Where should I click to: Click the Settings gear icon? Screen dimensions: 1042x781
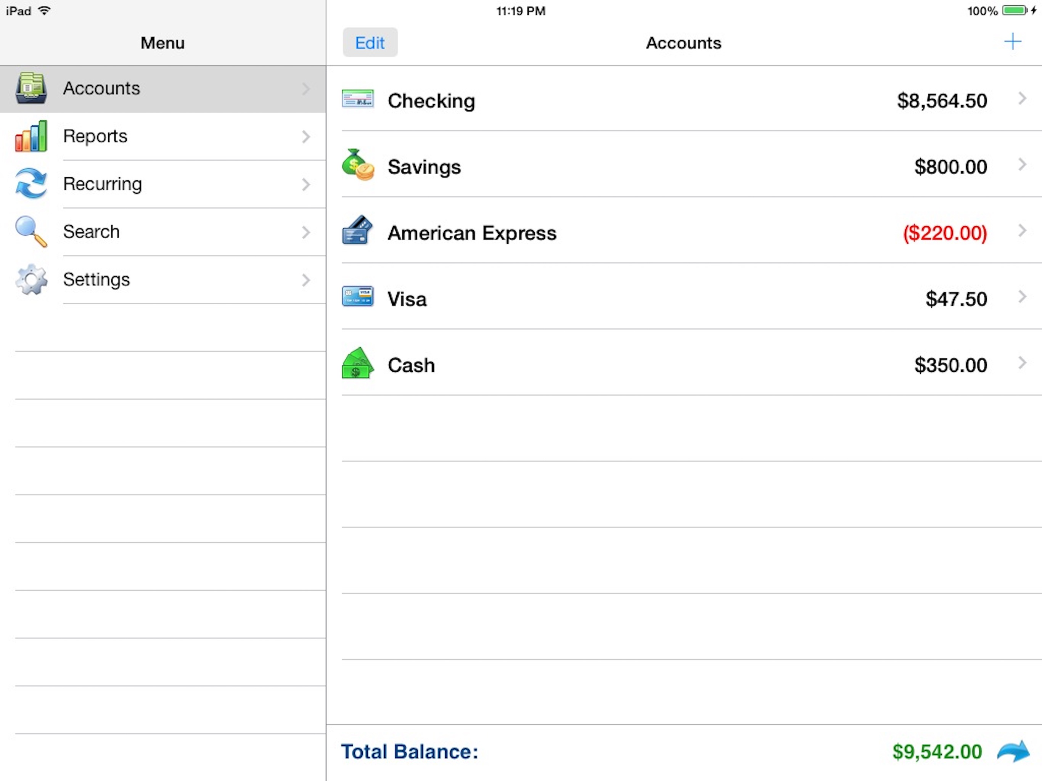31,279
